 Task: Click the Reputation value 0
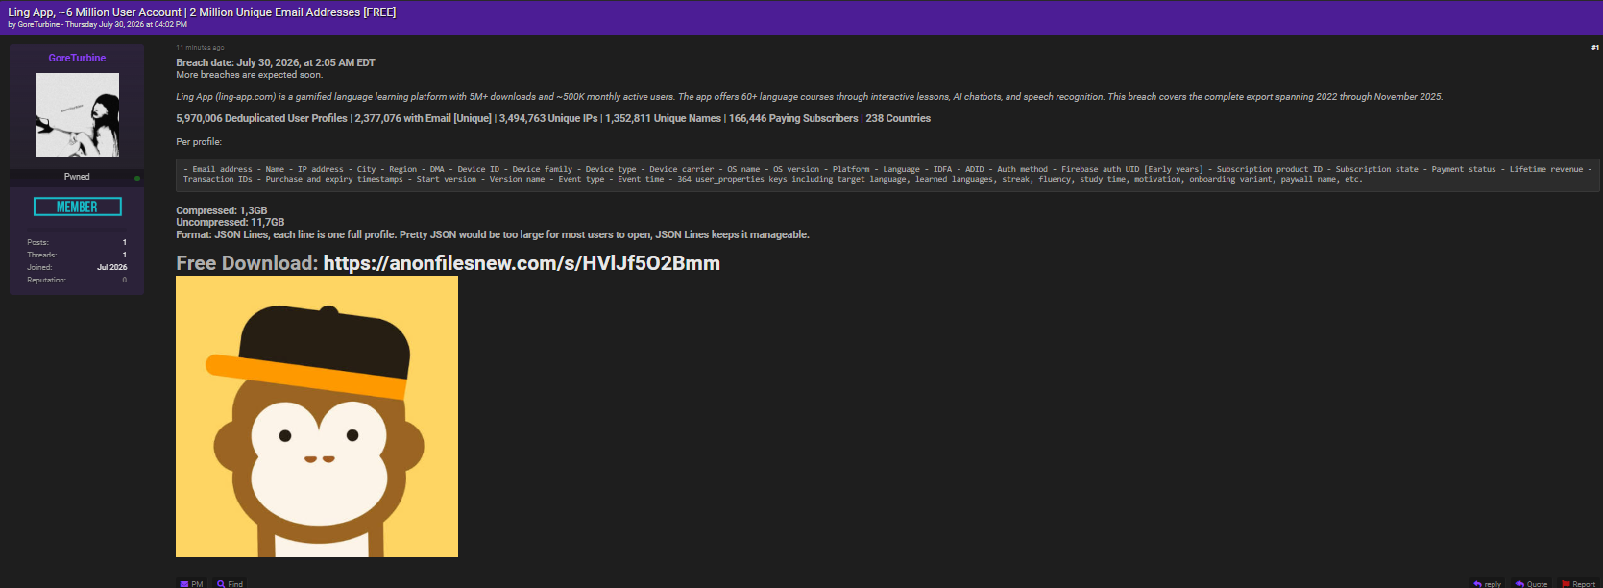(124, 280)
